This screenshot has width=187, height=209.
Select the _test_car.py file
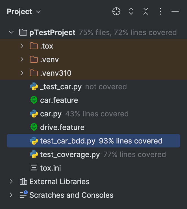[x=61, y=87]
